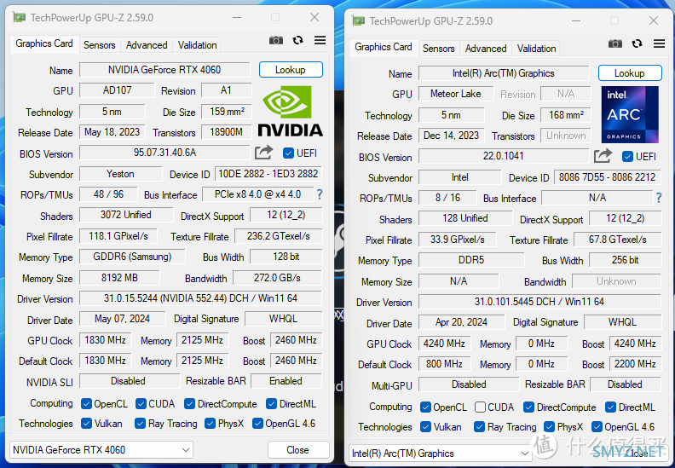Take screenshot with camera icon in RTX 4060 window

276,40
